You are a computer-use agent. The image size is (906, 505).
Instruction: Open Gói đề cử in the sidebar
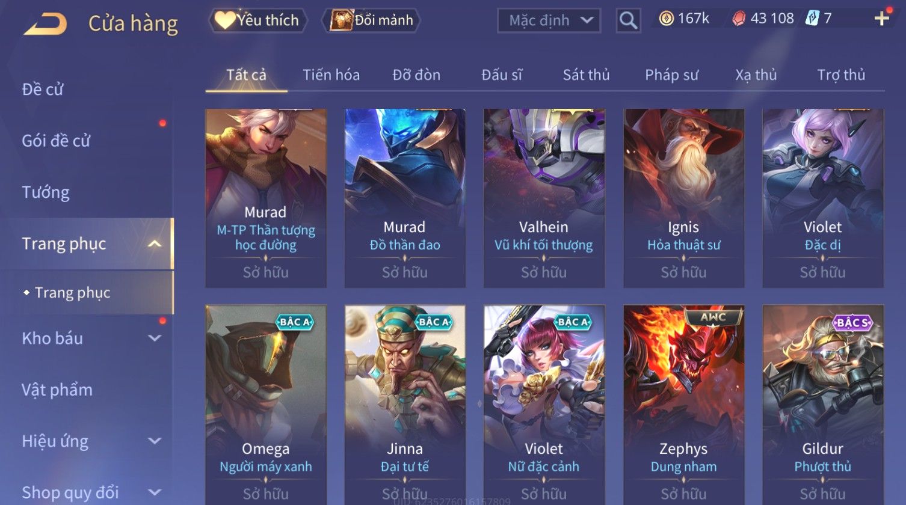coord(56,141)
